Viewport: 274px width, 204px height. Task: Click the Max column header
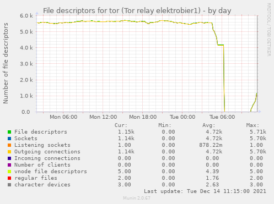point(252,125)
